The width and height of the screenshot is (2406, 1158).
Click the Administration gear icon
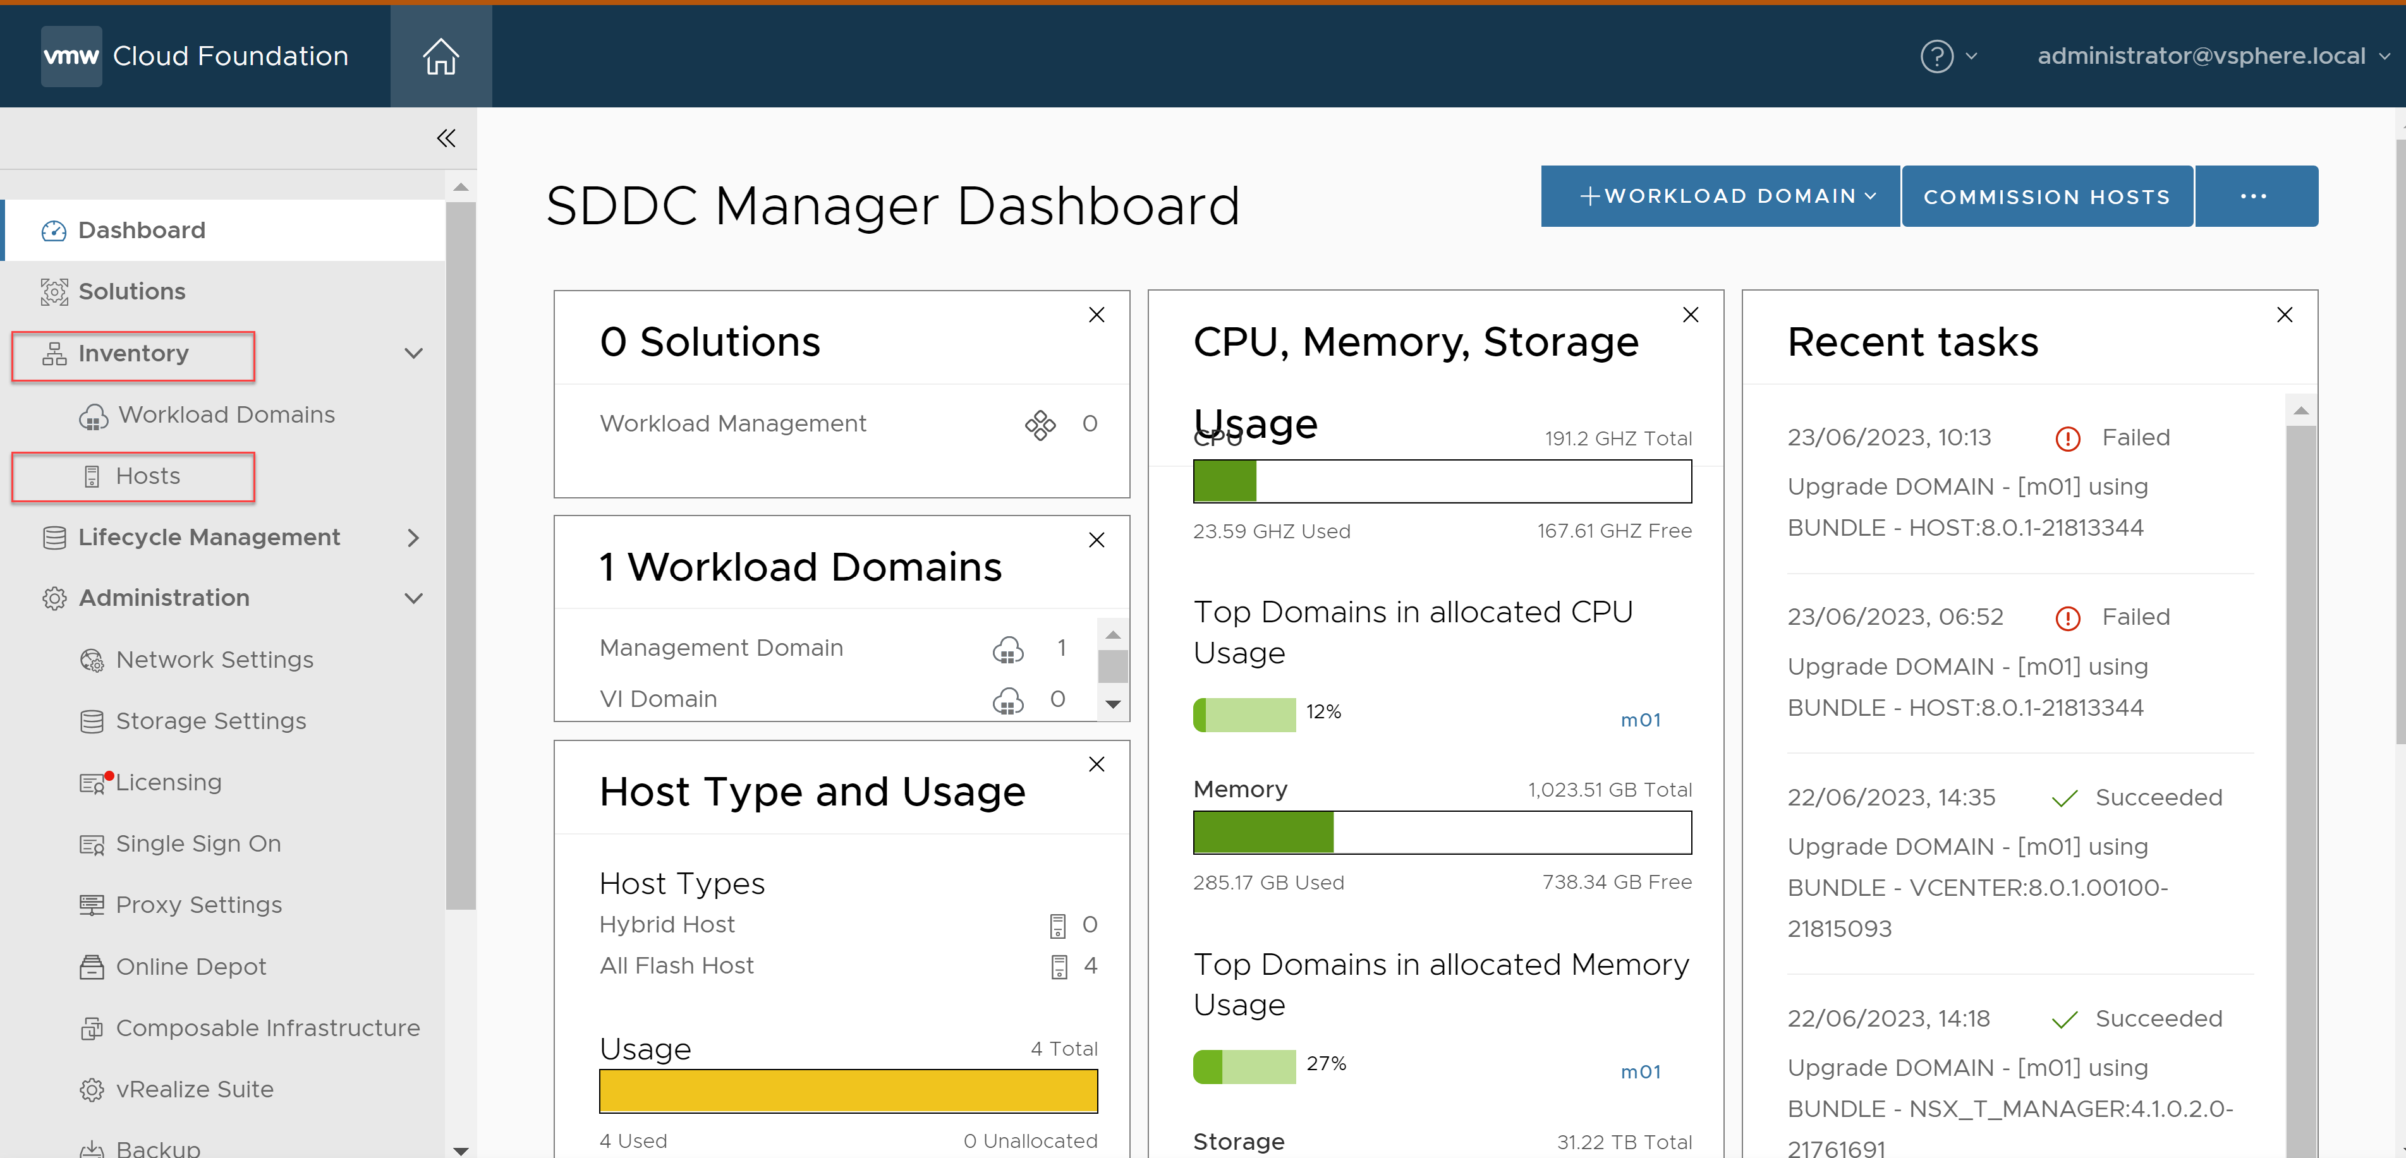pos(54,599)
